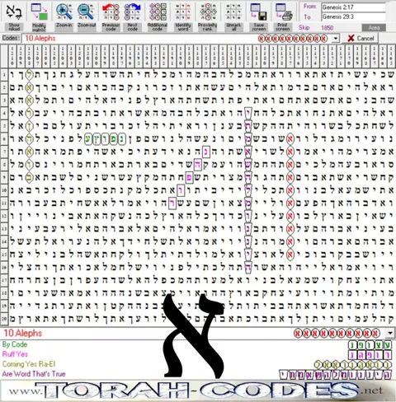This screenshot has width=396, height=402.
Task: Go to the Previous code
Action: (x=111, y=12)
